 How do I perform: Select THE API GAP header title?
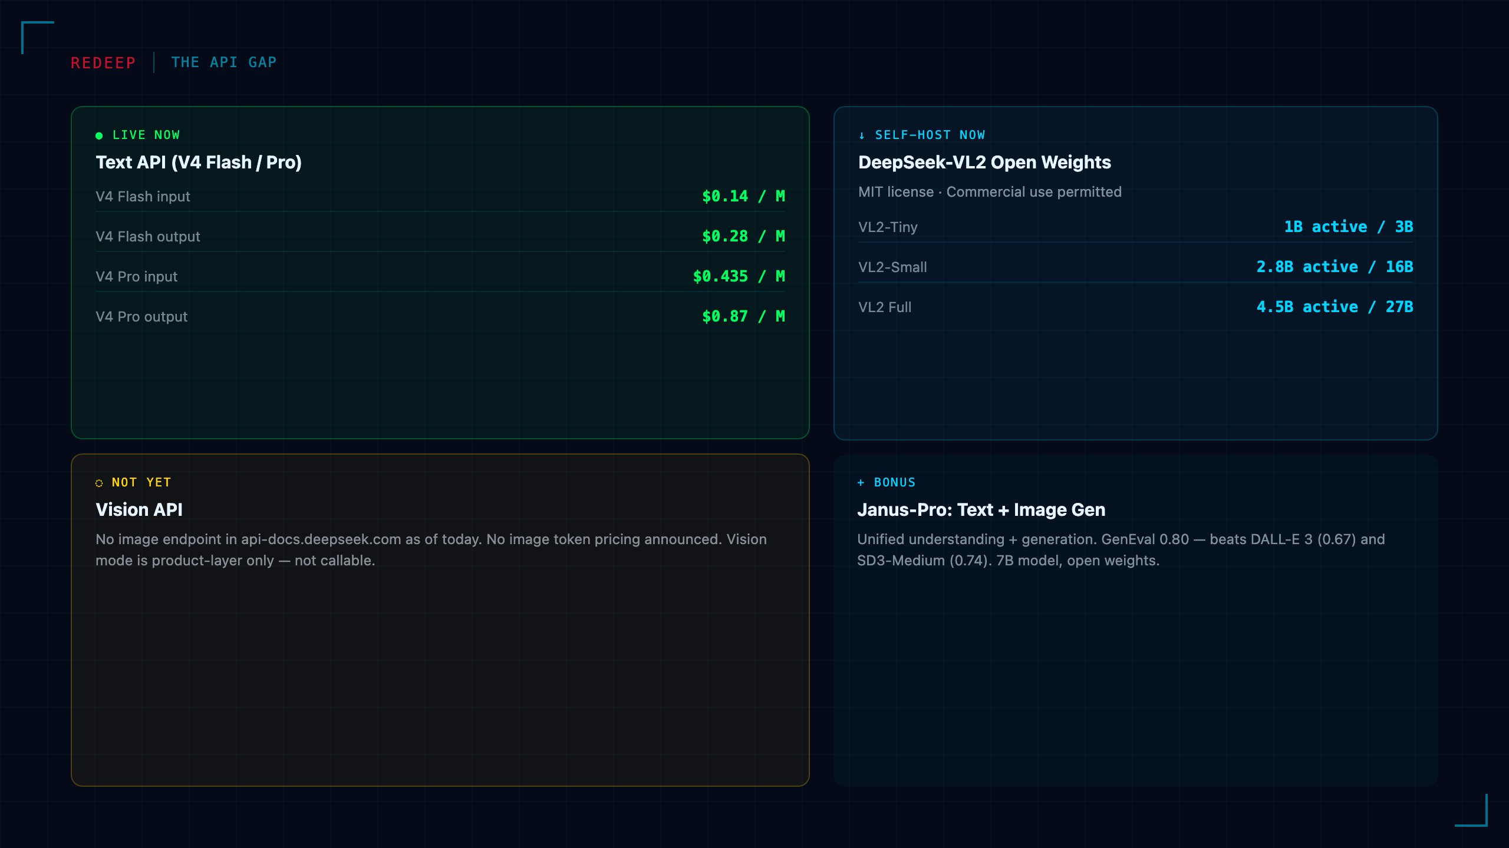click(x=224, y=62)
